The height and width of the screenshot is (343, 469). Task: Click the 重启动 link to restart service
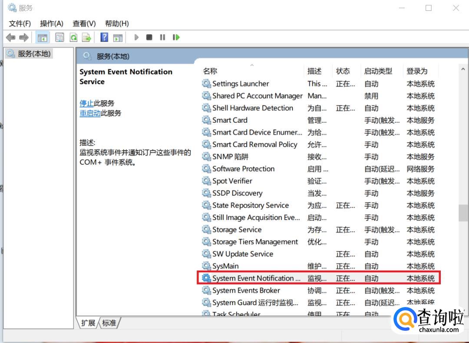pyautogui.click(x=90, y=113)
